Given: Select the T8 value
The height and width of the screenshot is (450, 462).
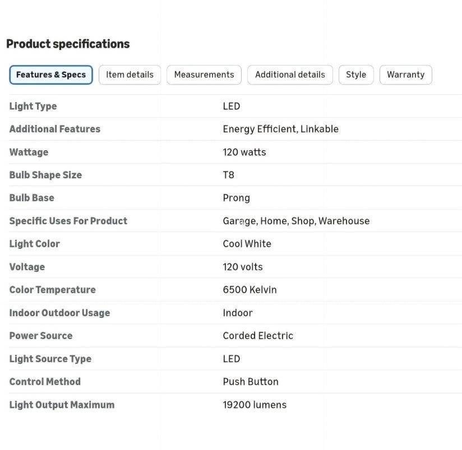Looking at the screenshot, I should pos(228,175).
